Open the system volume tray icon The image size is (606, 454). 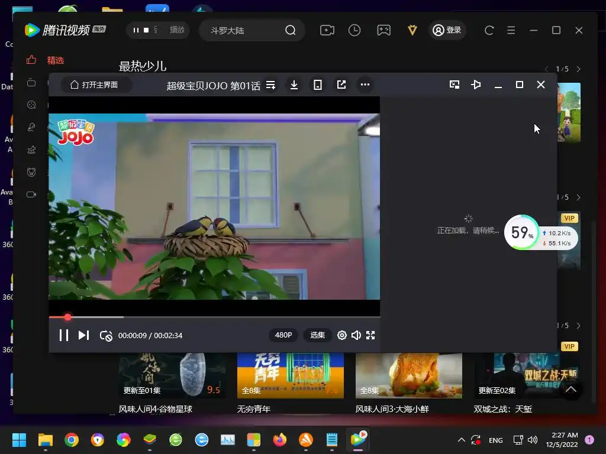click(x=533, y=440)
